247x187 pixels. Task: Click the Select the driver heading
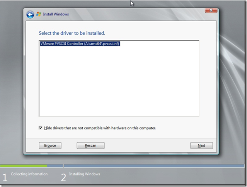pyautogui.click(x=72, y=33)
